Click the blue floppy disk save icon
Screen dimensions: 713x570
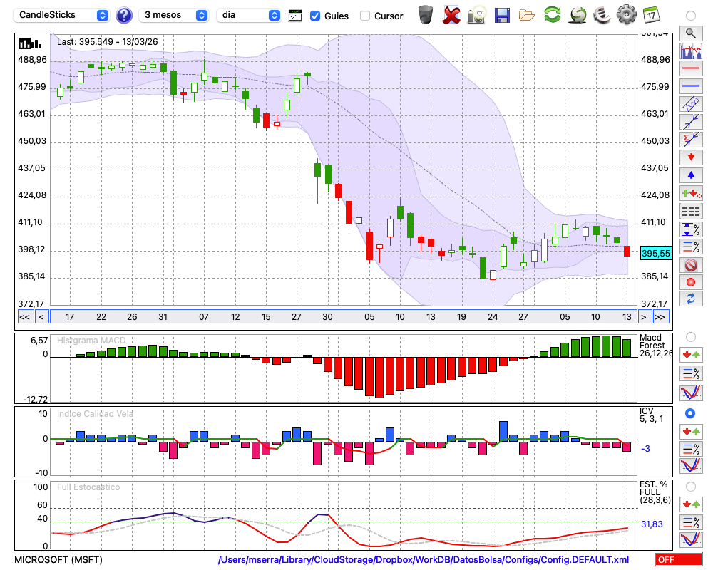[502, 15]
